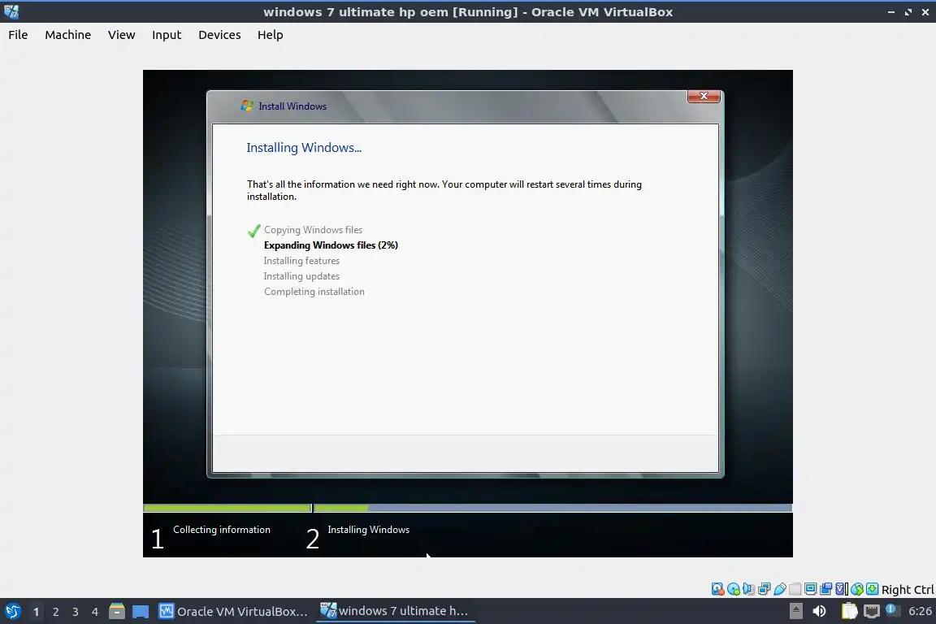Open the Input menu
This screenshot has width=936, height=624.
pos(167,35)
